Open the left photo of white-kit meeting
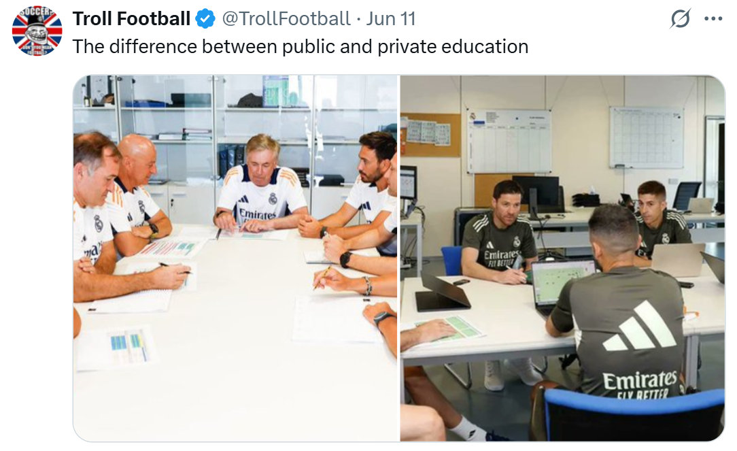737x451 pixels. 235,258
